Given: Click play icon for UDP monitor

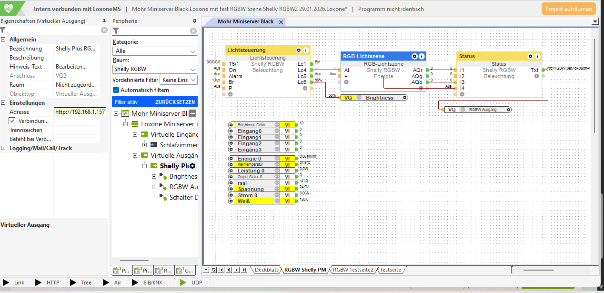Looking at the screenshot, I should click(x=183, y=283).
